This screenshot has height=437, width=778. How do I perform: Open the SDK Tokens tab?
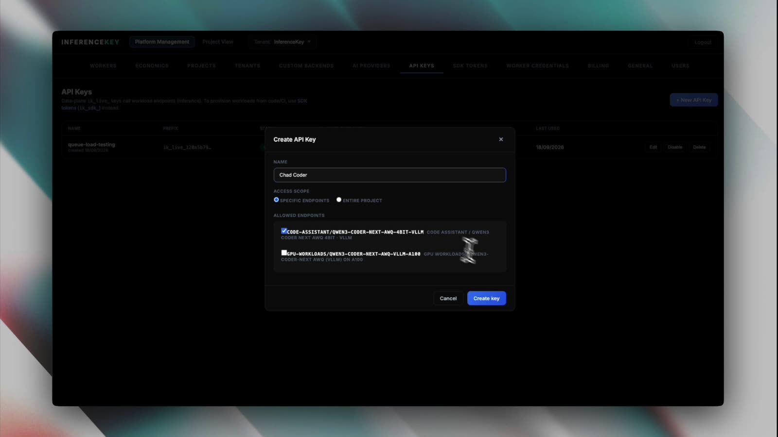coord(470,66)
